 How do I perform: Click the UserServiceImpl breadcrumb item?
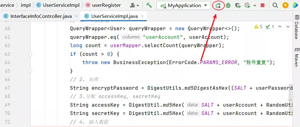pos(58,5)
